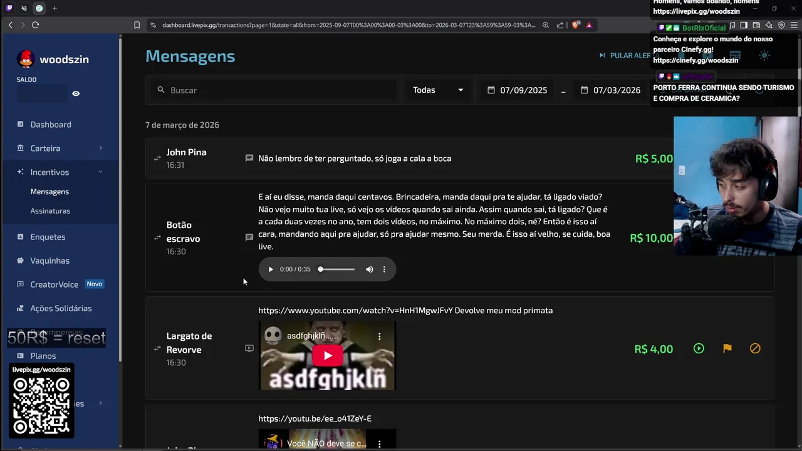Click the woodszin profile avatar
Viewport: 802px width, 451px height.
[x=26, y=59]
